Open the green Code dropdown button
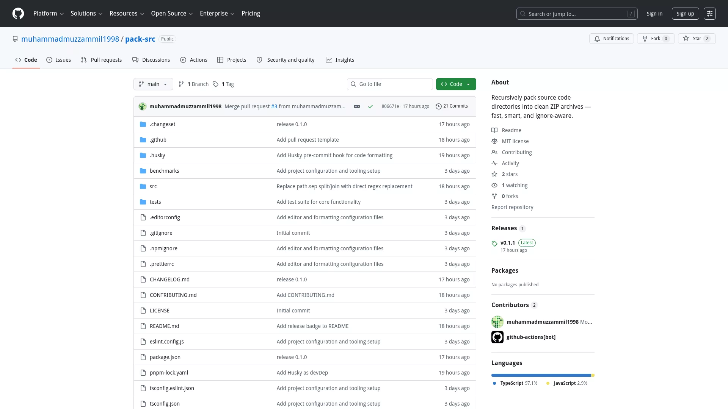This screenshot has width=728, height=409. pyautogui.click(x=456, y=84)
